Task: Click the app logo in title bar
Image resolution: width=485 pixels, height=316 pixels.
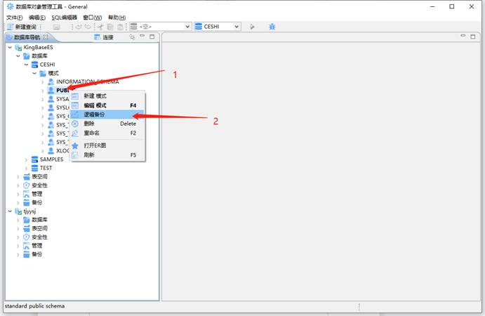Action: point(11,6)
